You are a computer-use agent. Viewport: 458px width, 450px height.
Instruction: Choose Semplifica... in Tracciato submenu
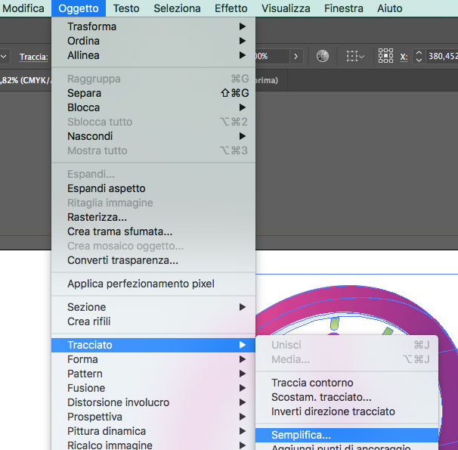[347, 435]
